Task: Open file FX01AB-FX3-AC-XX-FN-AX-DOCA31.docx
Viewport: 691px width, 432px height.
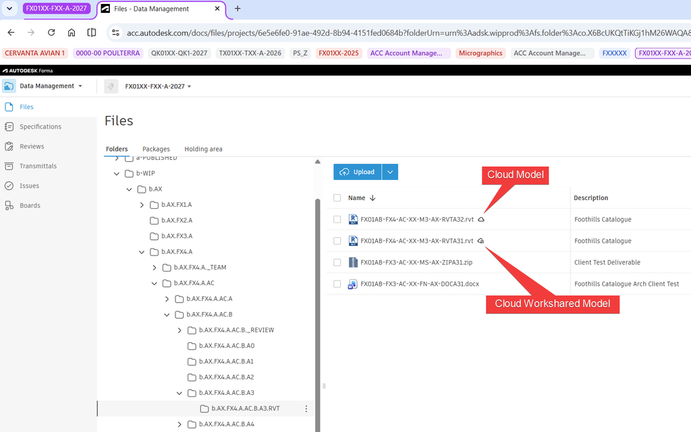Action: 420,284
